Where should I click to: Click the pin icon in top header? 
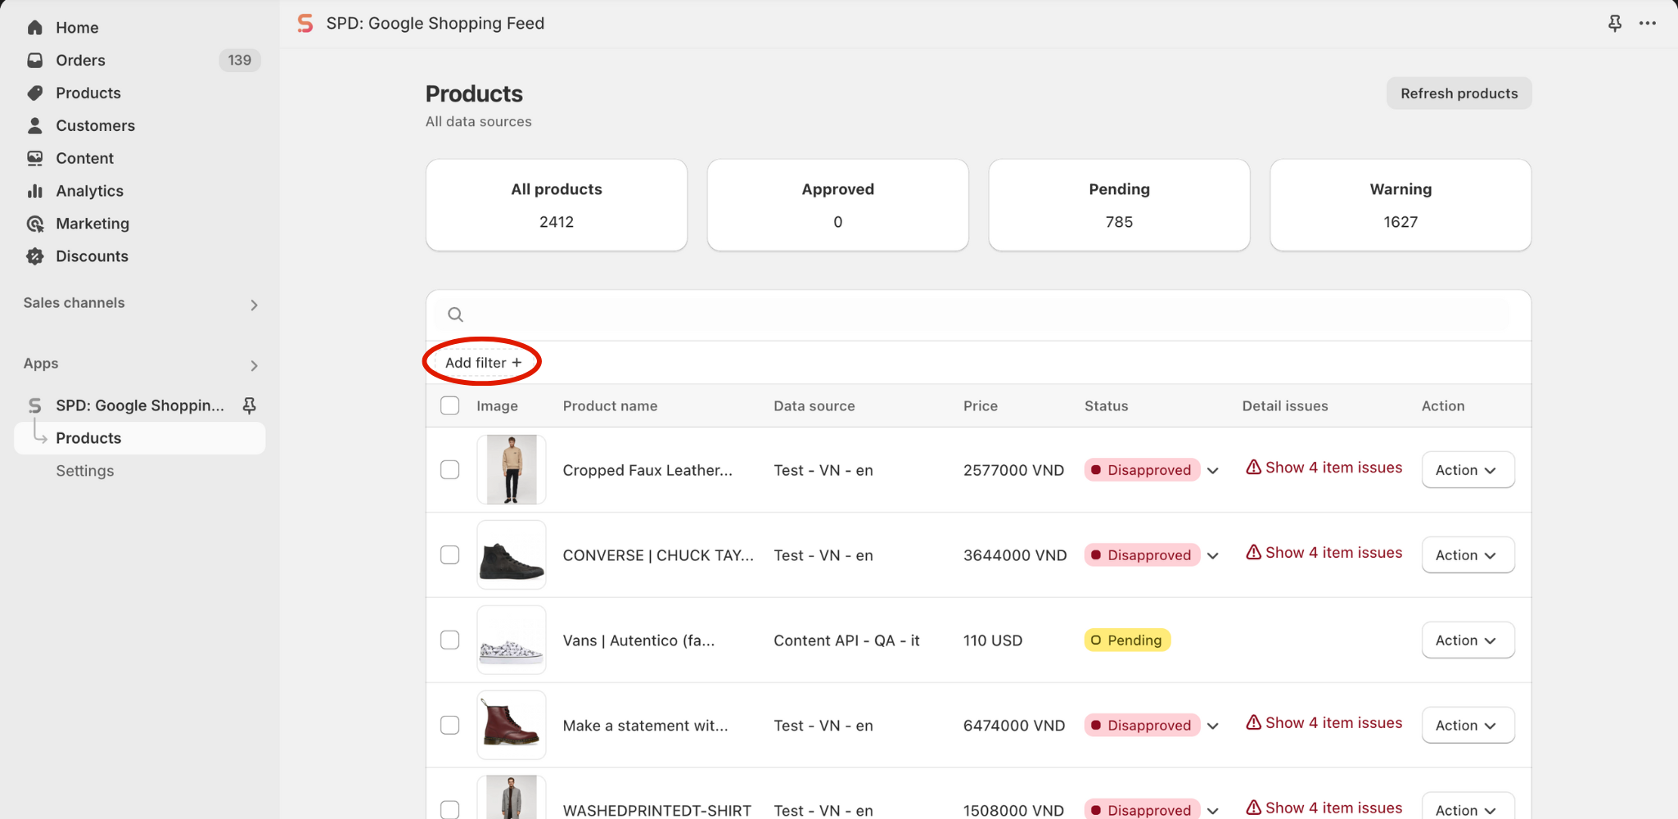(1614, 24)
